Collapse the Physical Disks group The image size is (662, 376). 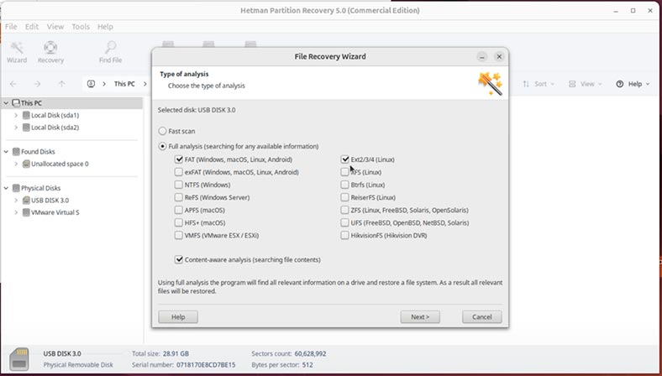[x=7, y=188]
